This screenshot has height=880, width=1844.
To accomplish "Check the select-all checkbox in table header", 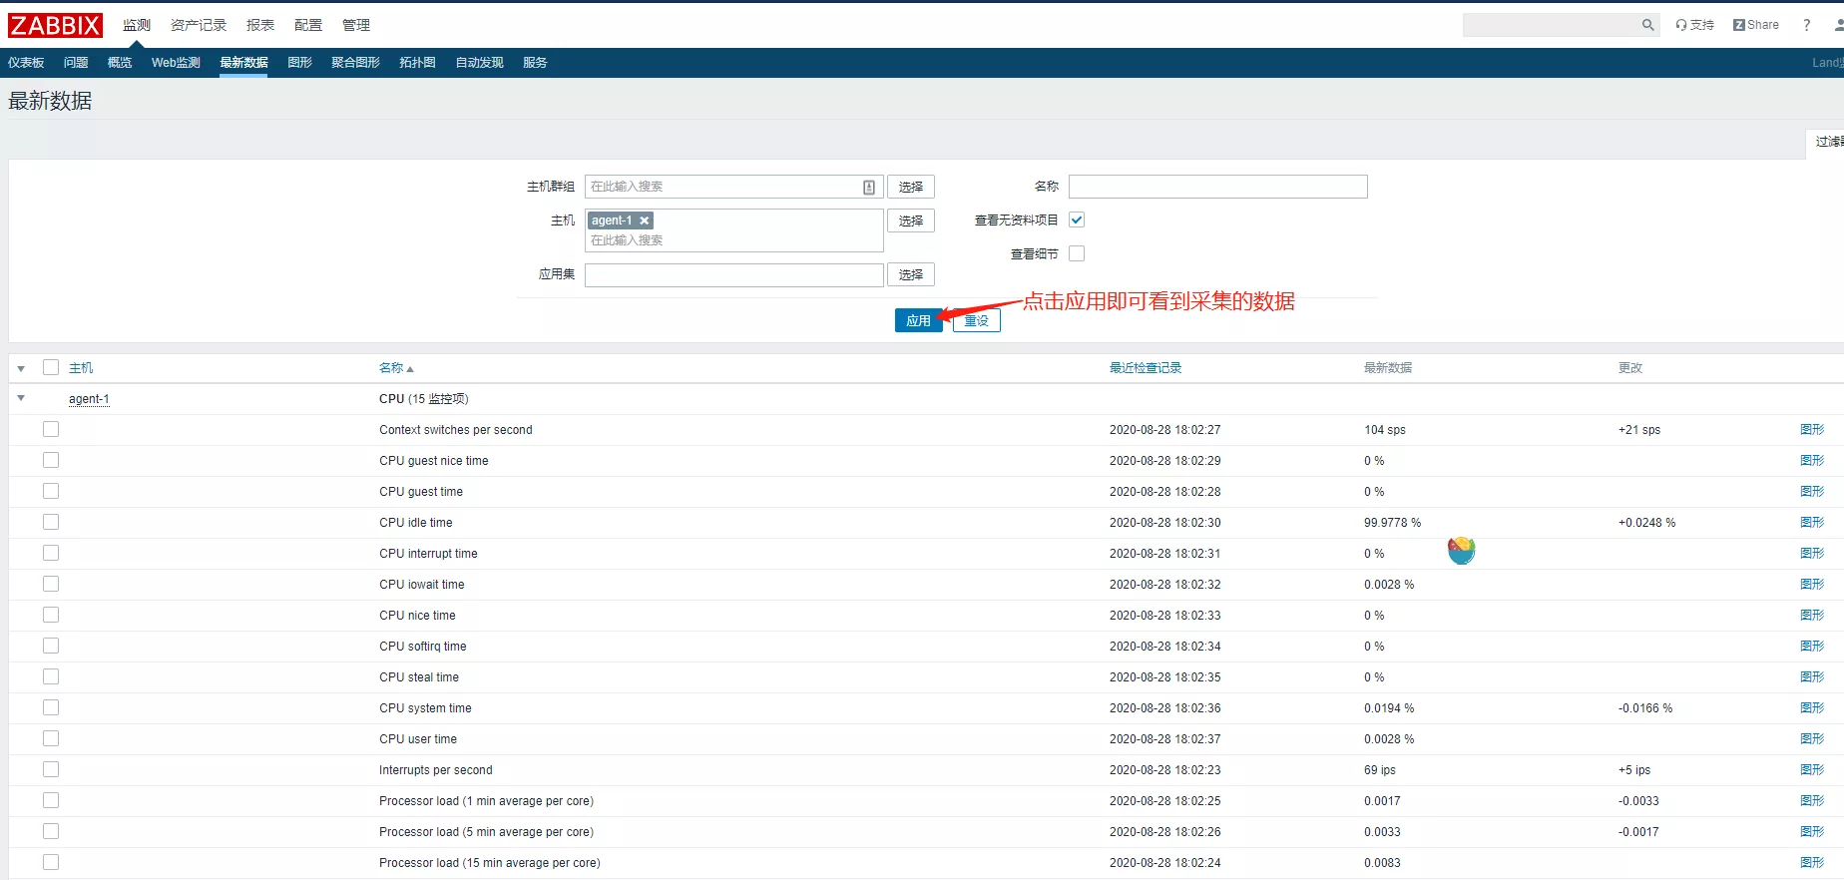I will 51,367.
